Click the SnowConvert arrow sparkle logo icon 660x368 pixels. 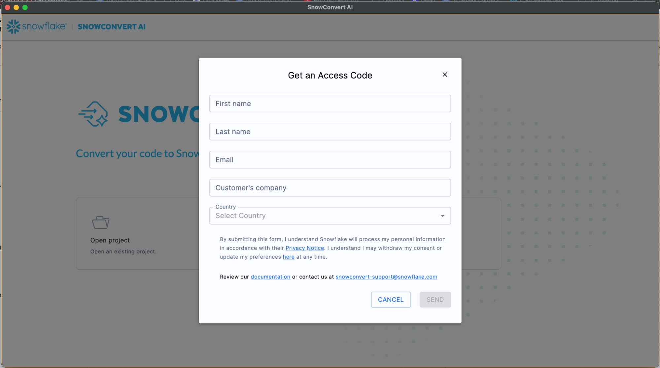pos(93,114)
